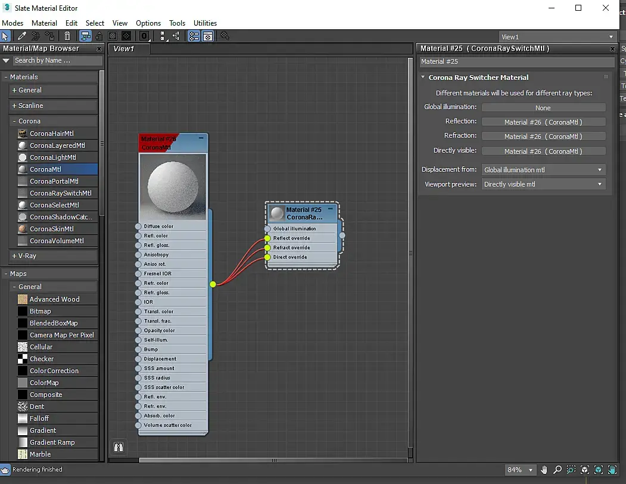
Task: Open the Utilities menu
Action: pos(205,23)
